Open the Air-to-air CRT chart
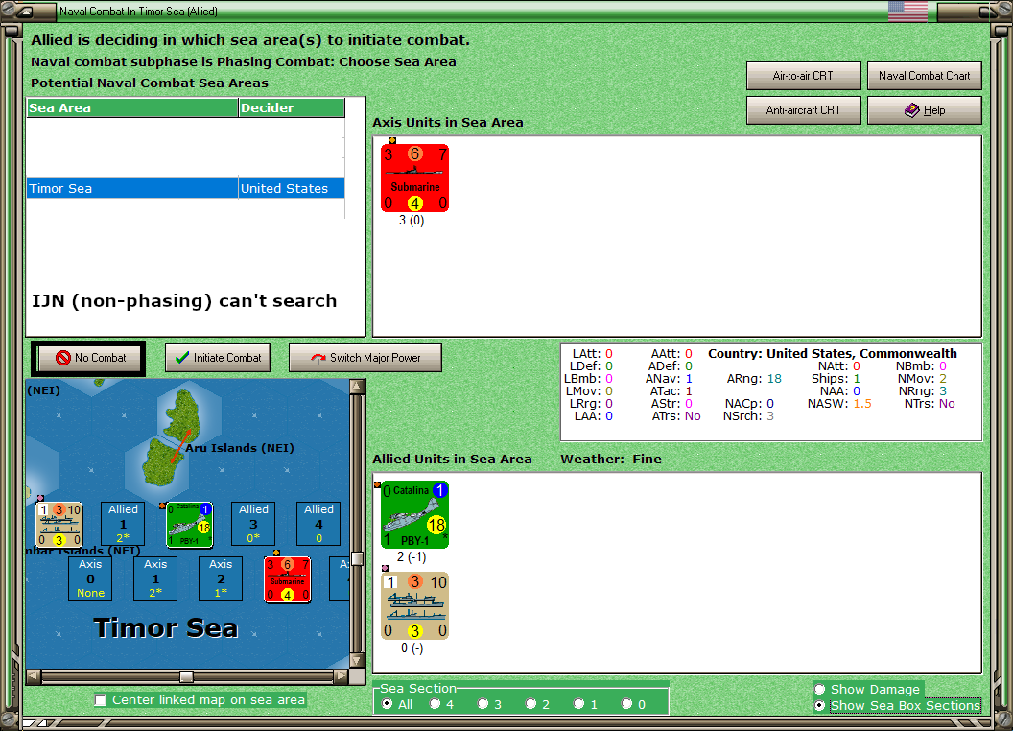1013x731 pixels. coord(804,76)
